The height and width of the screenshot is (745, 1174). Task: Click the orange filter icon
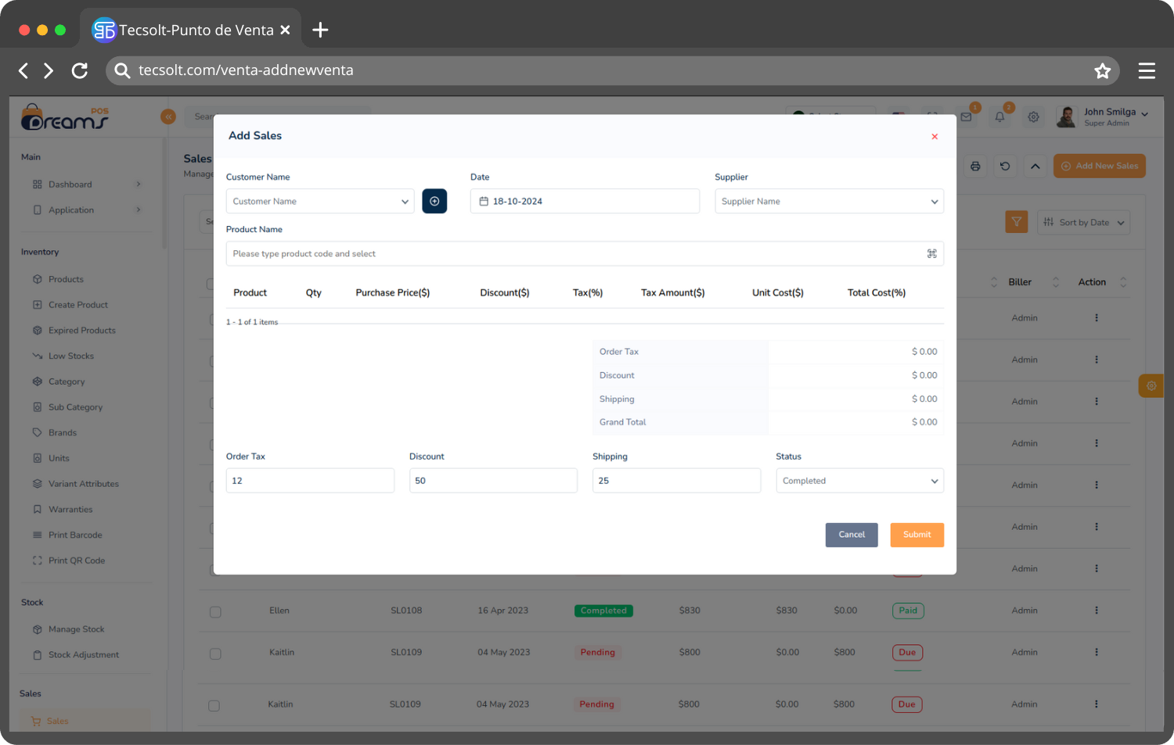coord(1016,222)
